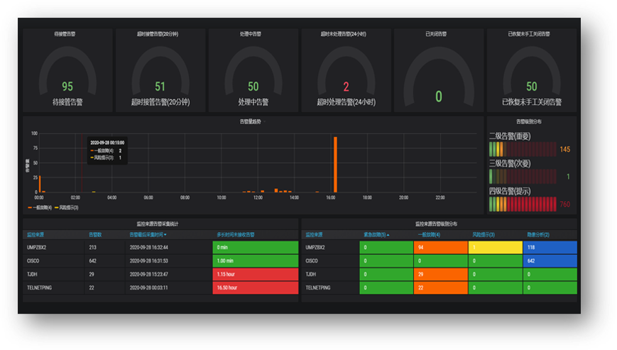Click the 已关闭告警 gauge value 0
Viewport: 617px width, 350px height.
[439, 97]
